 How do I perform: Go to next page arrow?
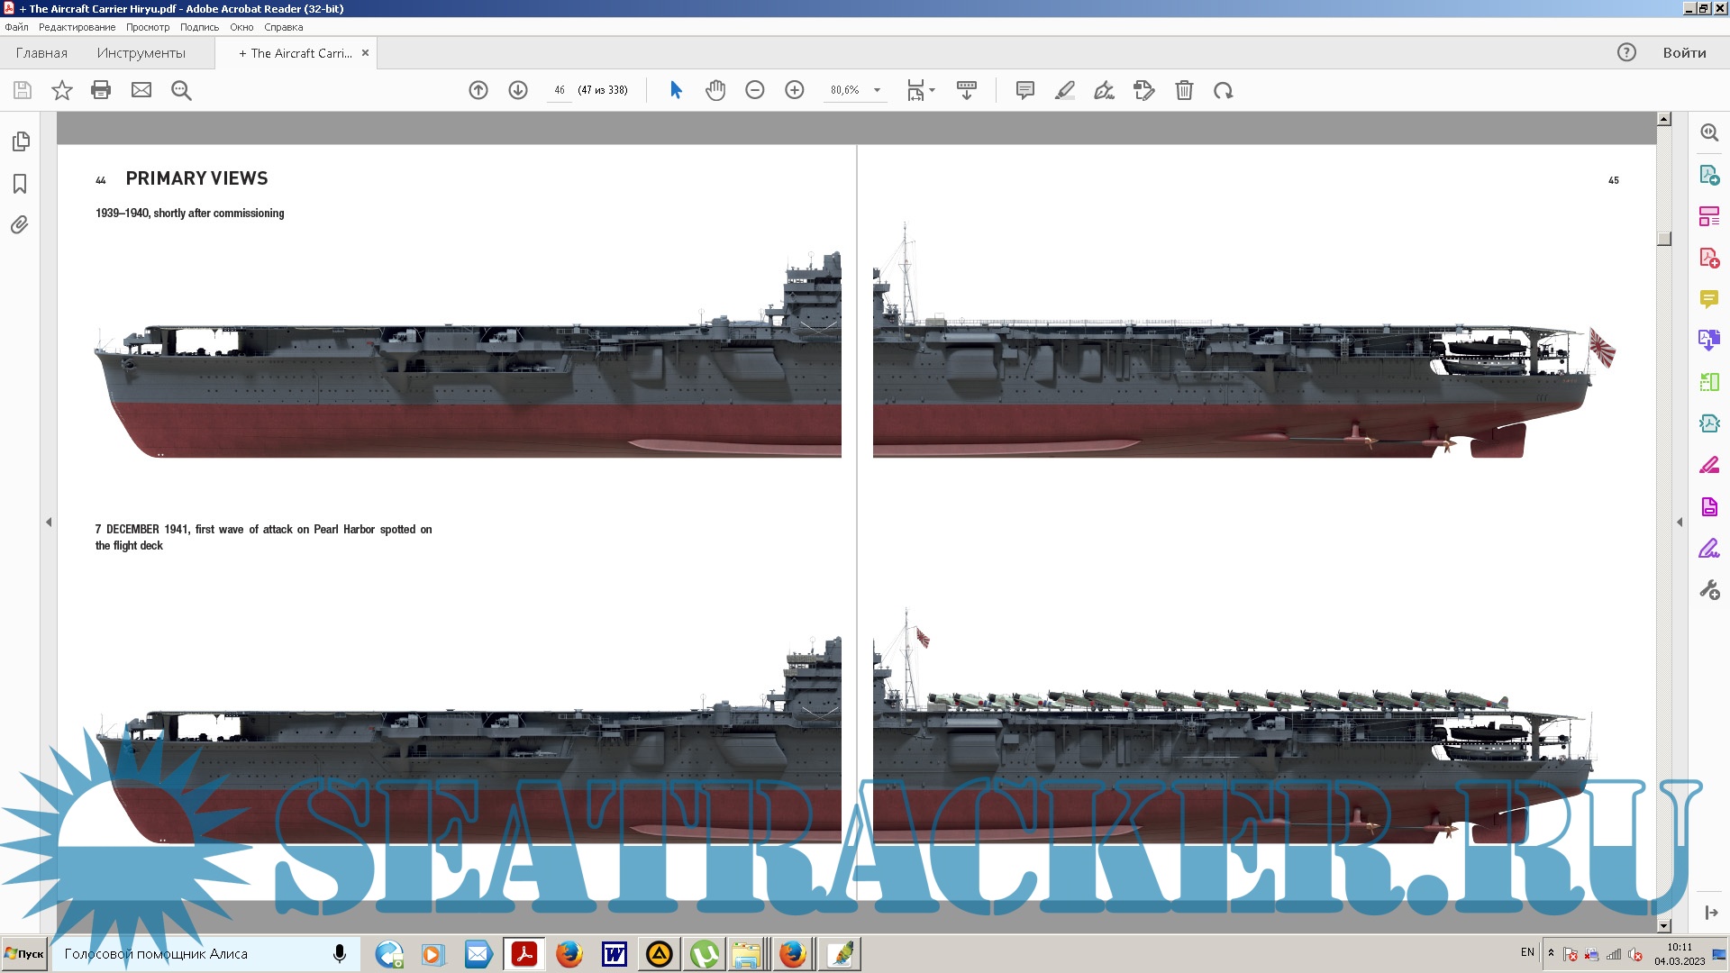[518, 90]
